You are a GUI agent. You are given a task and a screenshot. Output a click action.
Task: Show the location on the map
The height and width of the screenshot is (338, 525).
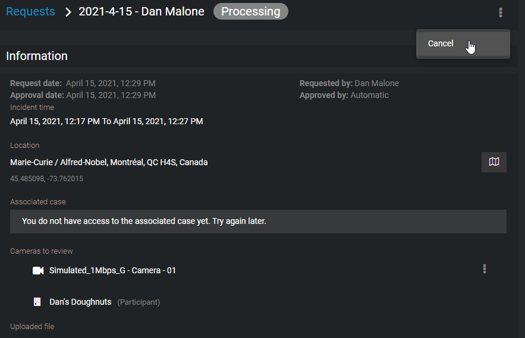coord(494,162)
